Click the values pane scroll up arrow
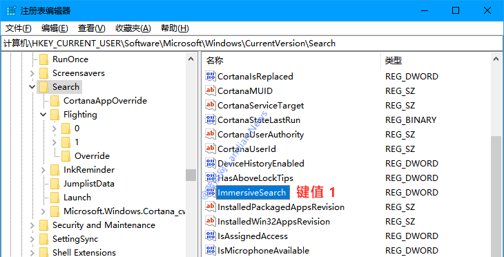This screenshot has height=257, width=504. pos(496,59)
